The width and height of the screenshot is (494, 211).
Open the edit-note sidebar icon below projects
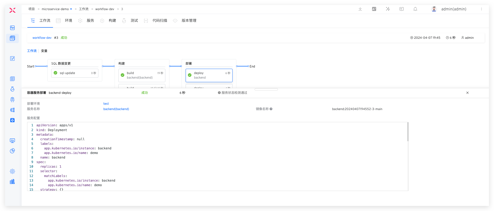coord(12,59)
